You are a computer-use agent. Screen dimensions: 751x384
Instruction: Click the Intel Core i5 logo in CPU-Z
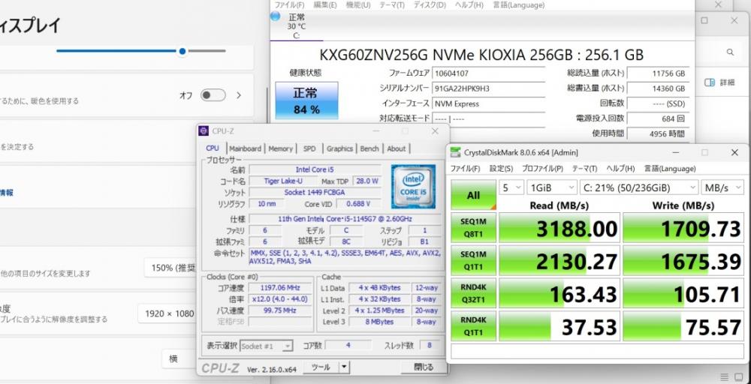tap(413, 187)
